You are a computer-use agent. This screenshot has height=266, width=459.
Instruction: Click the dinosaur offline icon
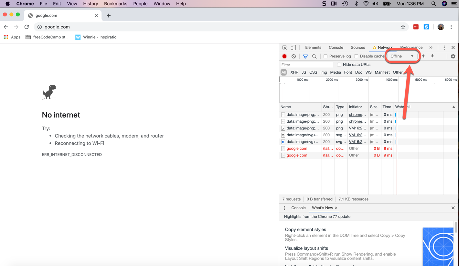pos(49,92)
